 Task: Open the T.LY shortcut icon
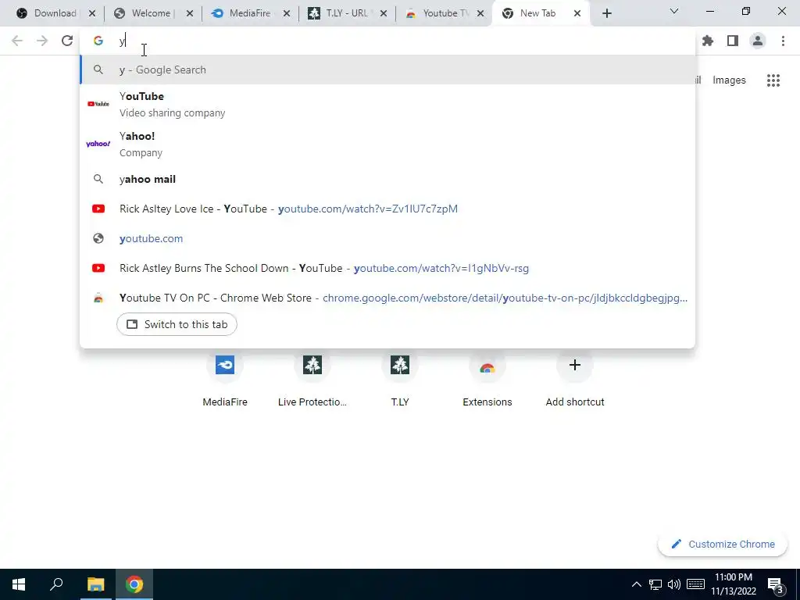[x=400, y=365]
